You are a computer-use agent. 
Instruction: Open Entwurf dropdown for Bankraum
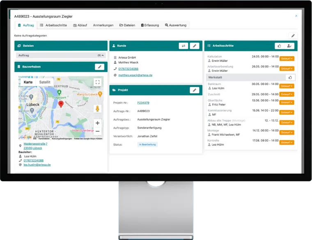pos(287,86)
